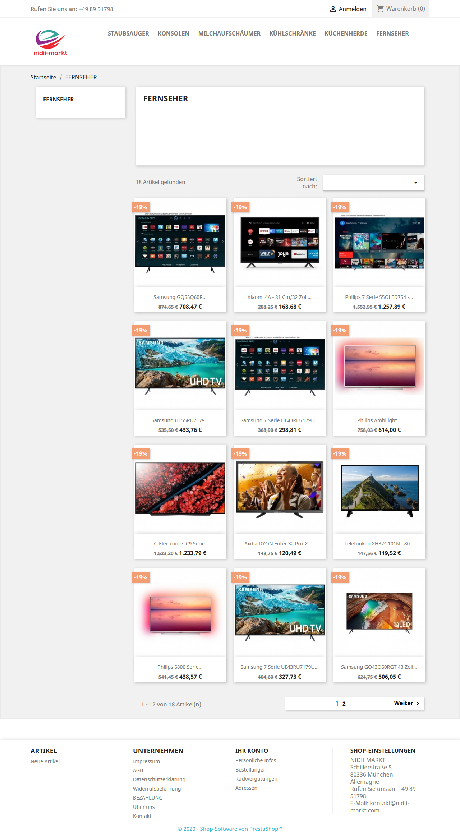
Task: Click Philips 7 Serie 55OLED754 title
Action: pyautogui.click(x=379, y=297)
